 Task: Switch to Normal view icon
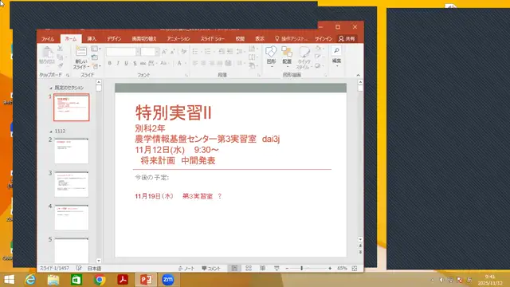pyautogui.click(x=234, y=269)
